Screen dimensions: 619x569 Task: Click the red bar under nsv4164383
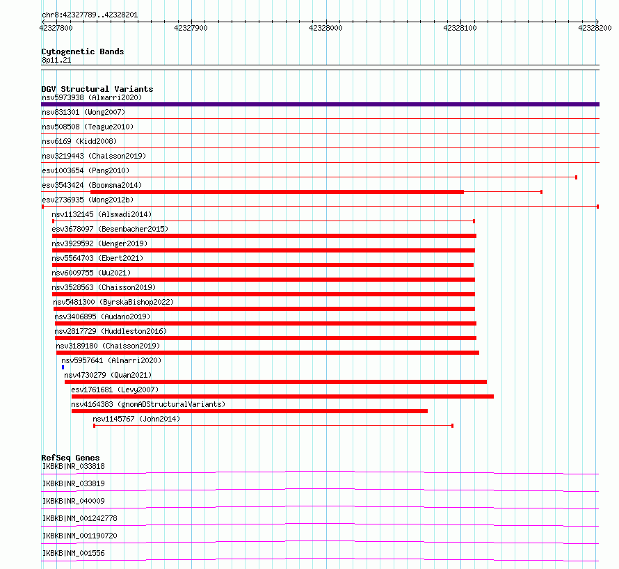coord(250,411)
